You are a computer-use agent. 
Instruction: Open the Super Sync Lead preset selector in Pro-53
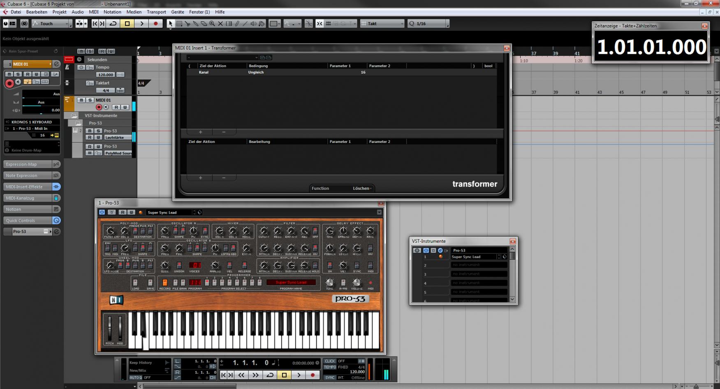(x=169, y=212)
